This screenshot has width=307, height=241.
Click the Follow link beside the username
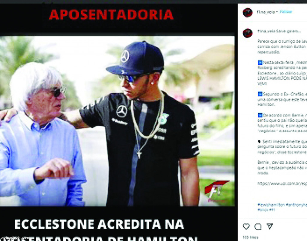point(286,12)
